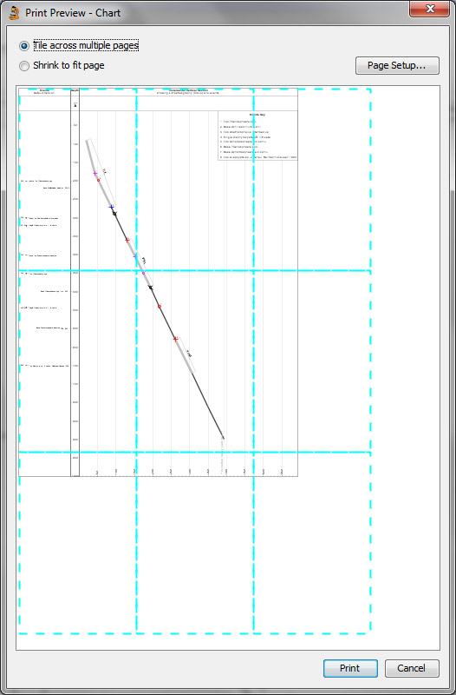Click the lowest red cross marker
Viewport: 456px width, 695px height.
point(175,339)
